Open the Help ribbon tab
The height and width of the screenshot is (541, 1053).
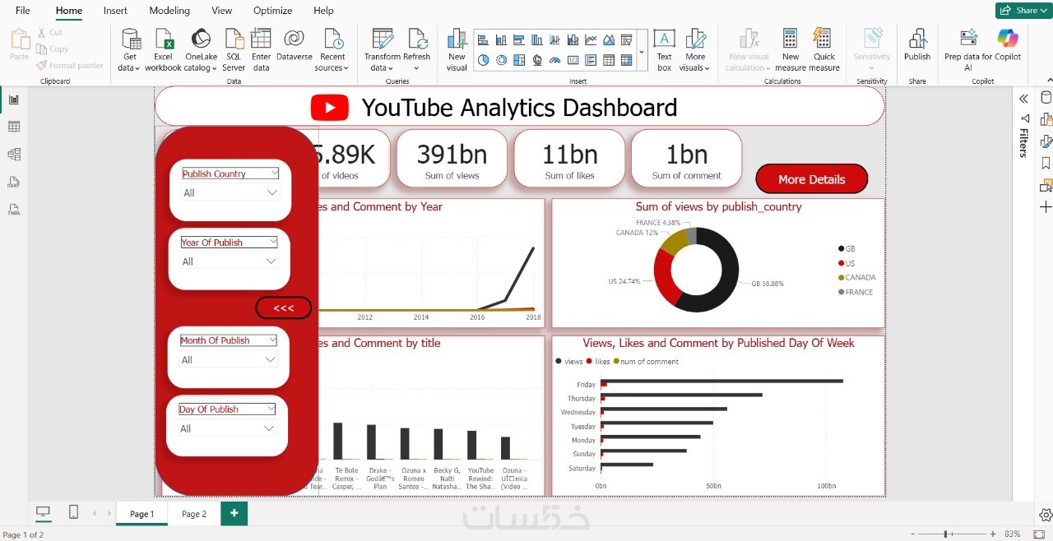click(x=323, y=11)
